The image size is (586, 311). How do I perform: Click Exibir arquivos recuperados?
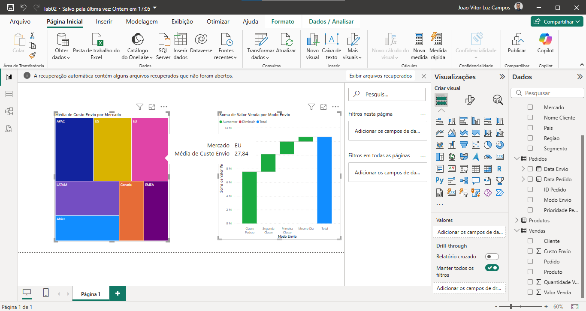(x=381, y=76)
